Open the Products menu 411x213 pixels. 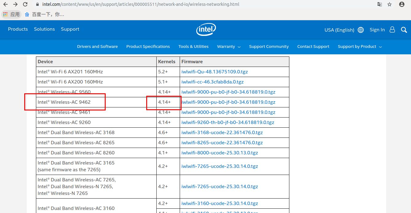(18, 29)
